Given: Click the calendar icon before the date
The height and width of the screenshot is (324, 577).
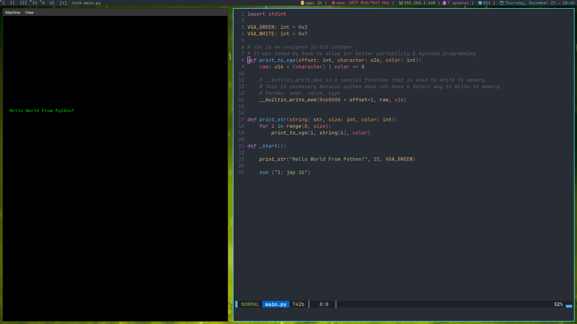Looking at the screenshot, I should pyautogui.click(x=502, y=3).
